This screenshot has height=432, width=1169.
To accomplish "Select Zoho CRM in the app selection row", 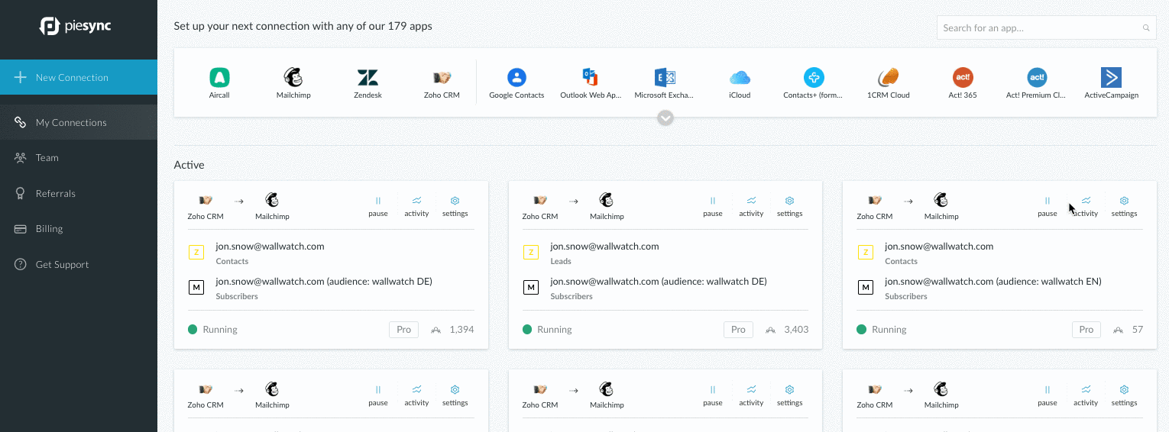I will (x=442, y=77).
